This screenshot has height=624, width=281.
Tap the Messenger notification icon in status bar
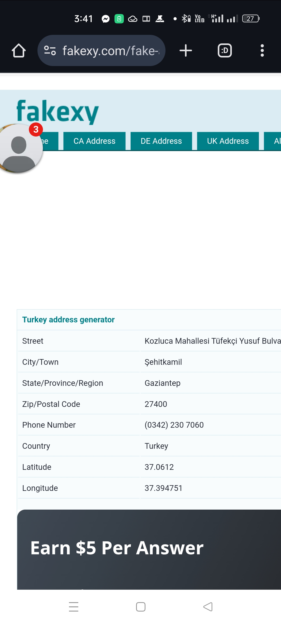tap(106, 19)
